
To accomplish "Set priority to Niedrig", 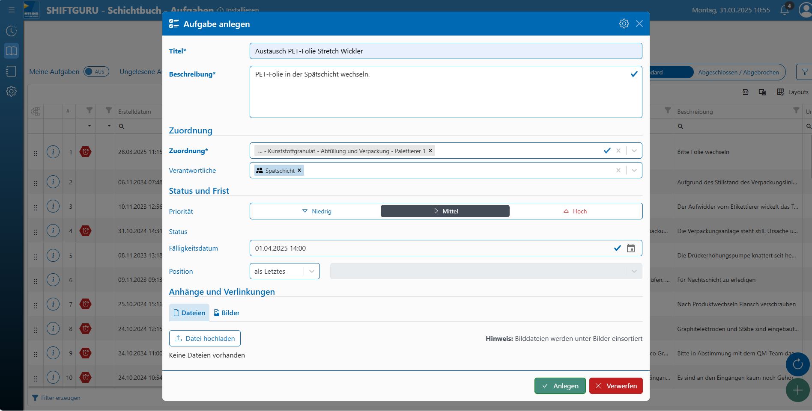I will (316, 211).
